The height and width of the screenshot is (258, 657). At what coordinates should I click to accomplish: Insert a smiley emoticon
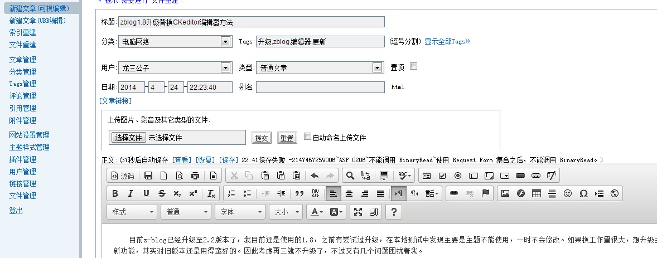point(568,193)
